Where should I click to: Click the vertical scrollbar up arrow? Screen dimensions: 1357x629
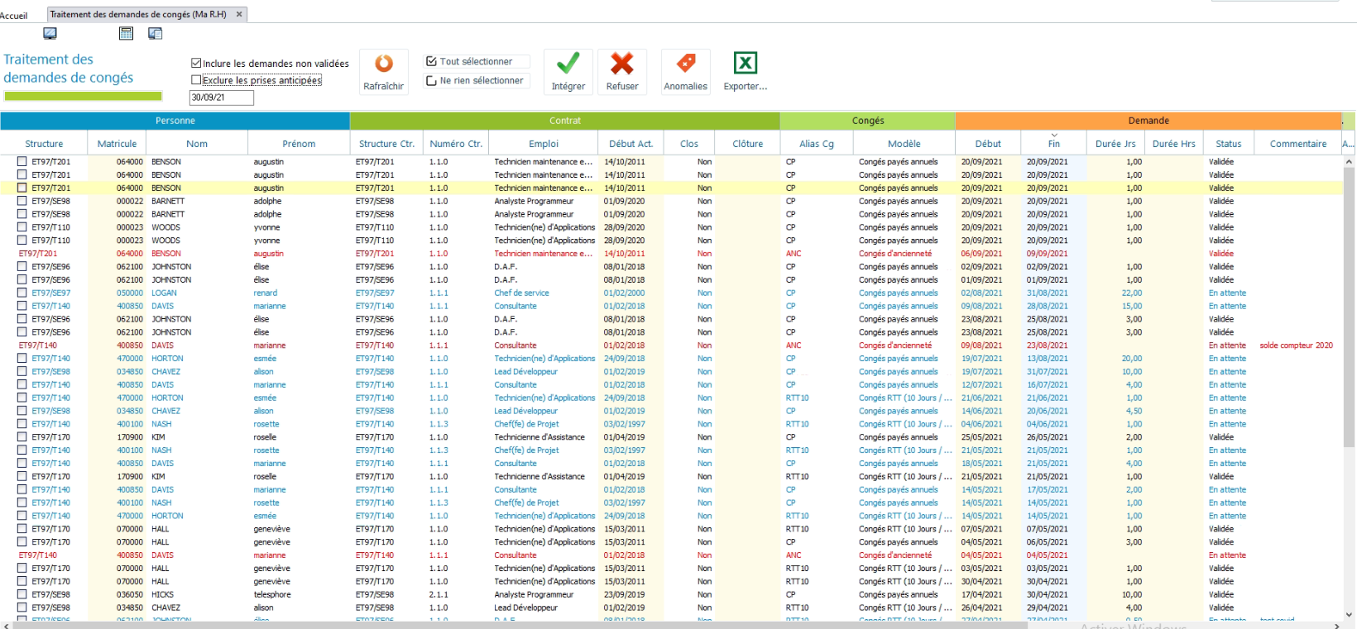point(1350,162)
